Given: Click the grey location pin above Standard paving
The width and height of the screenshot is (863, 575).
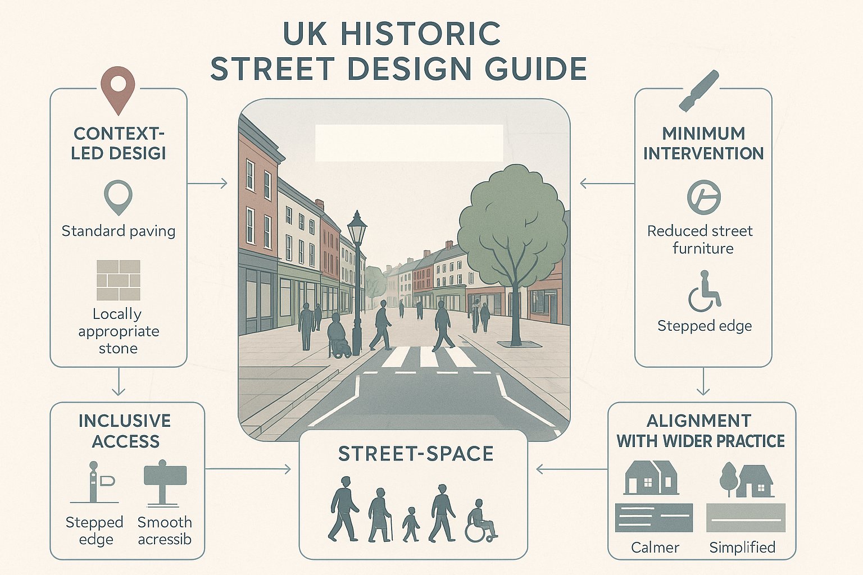Looking at the screenshot, I should point(118,198).
